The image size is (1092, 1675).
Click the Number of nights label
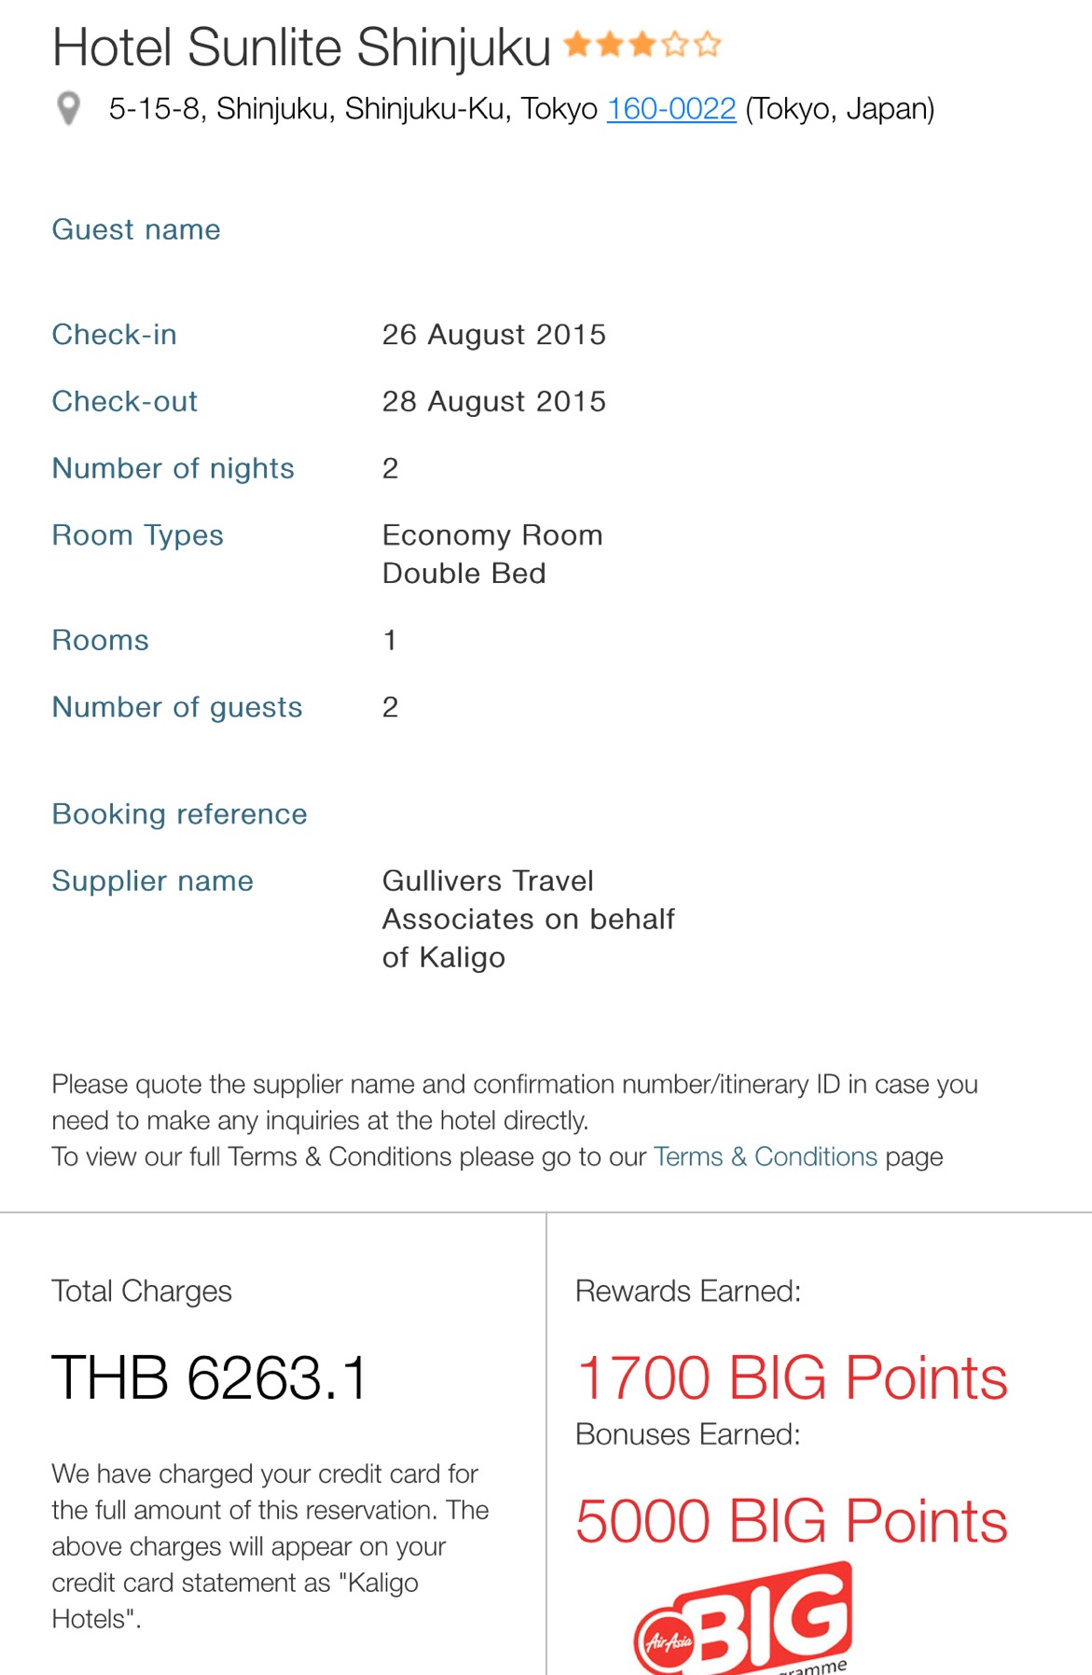pyautogui.click(x=173, y=468)
